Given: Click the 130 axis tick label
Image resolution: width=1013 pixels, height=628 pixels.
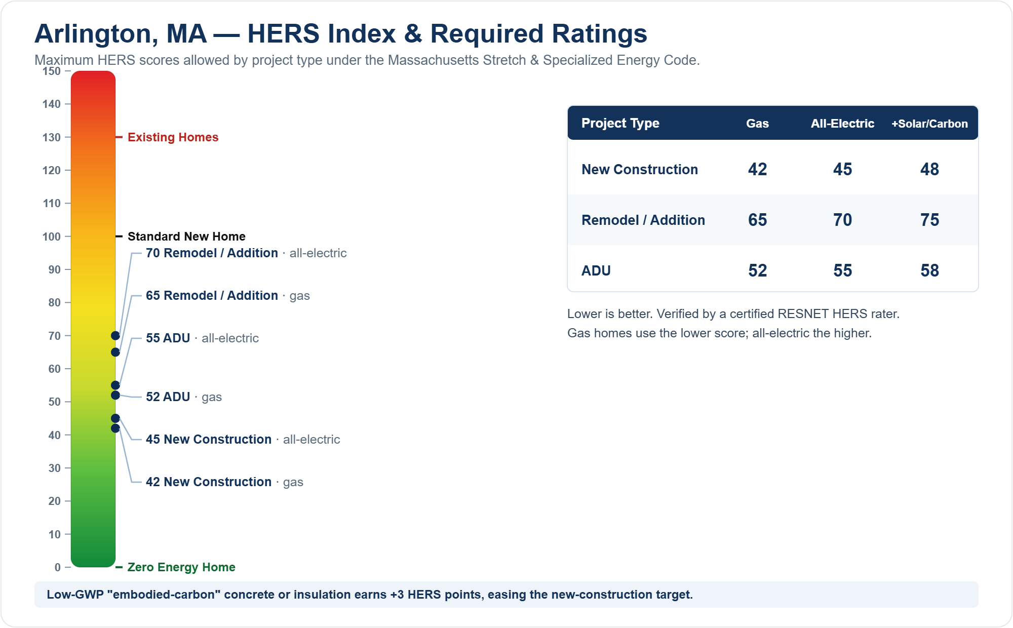Looking at the screenshot, I should (52, 138).
